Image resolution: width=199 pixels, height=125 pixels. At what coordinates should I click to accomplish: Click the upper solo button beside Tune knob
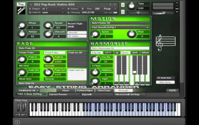pyautogui.click(x=123, y=5)
